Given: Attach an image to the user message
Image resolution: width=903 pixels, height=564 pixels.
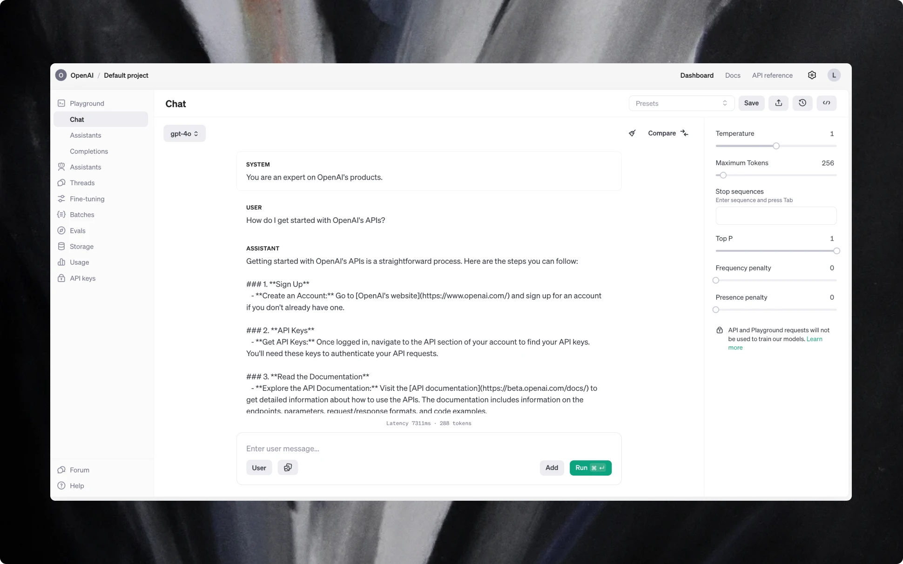Looking at the screenshot, I should [x=288, y=468].
